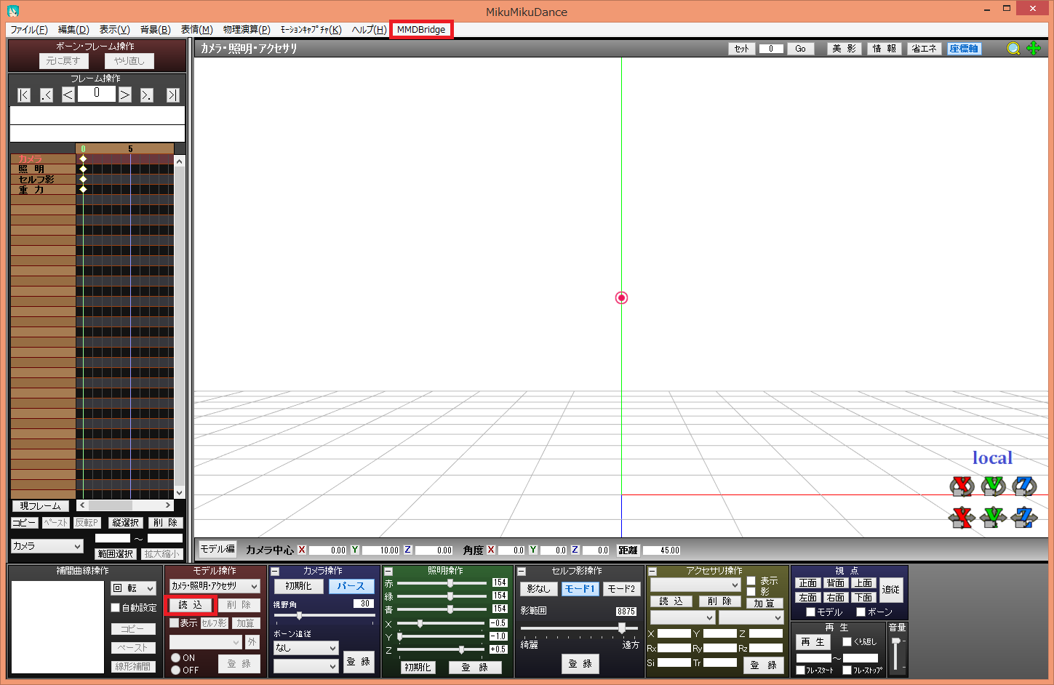The width and height of the screenshot is (1054, 685).
Task: Jump to the first frame button
Action: 24,95
